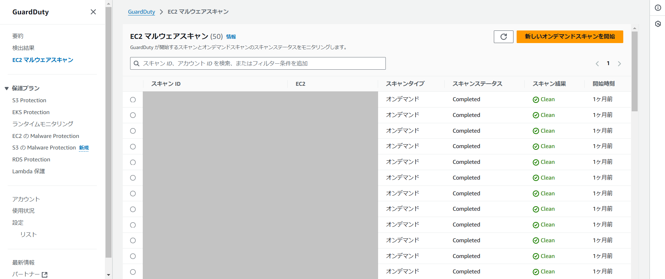665x279 pixels.
Task: Click sidebar scrollbar down arrow
Action: coord(108,275)
